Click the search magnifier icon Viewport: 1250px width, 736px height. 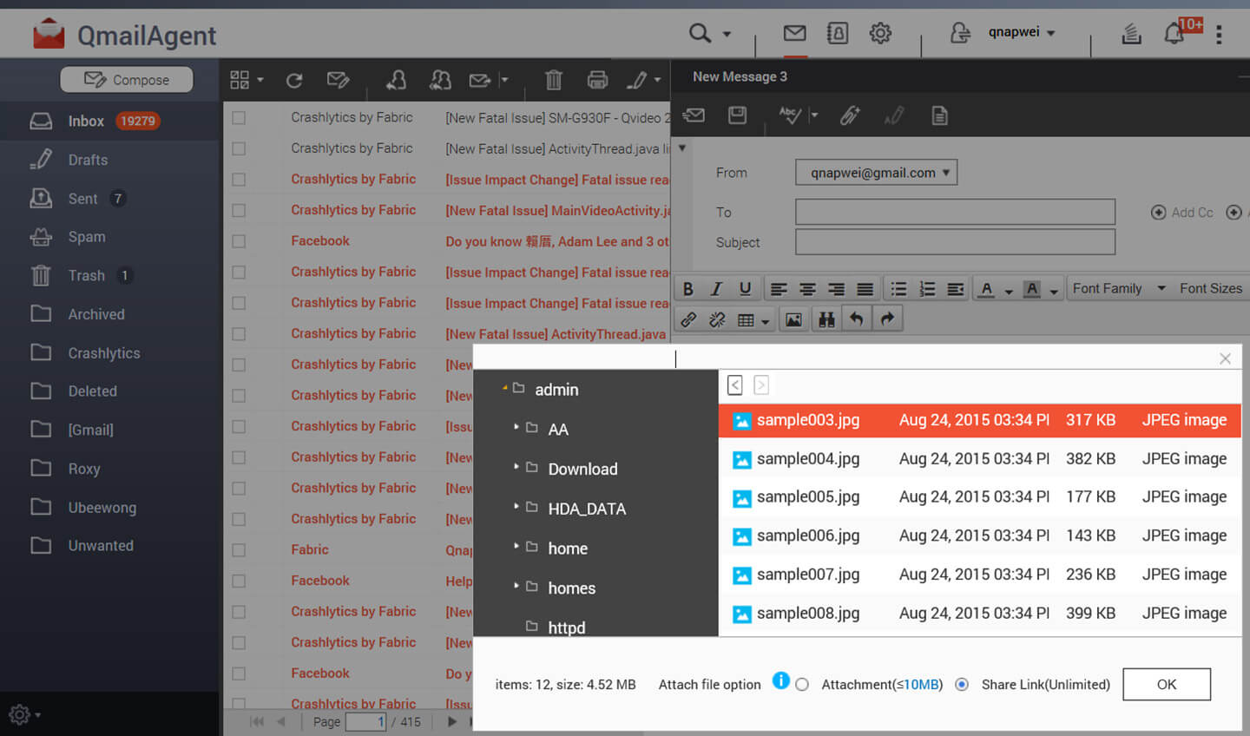[700, 33]
